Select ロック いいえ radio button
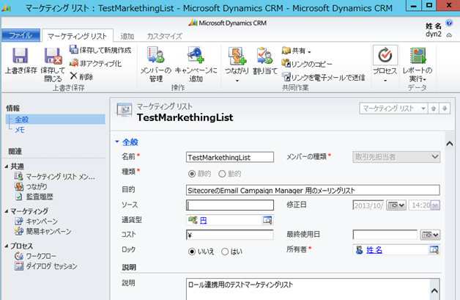 (192, 252)
